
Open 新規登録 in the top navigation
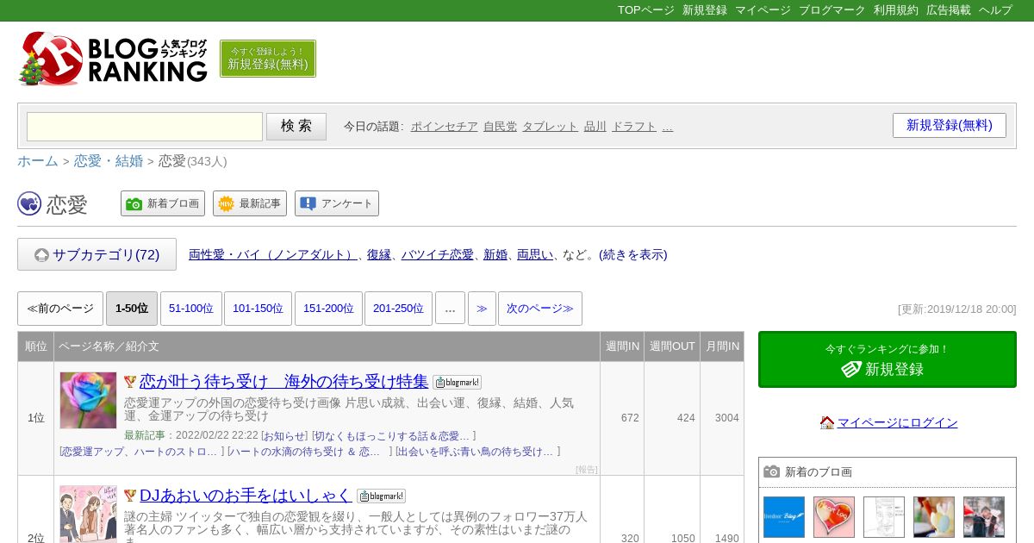coord(705,10)
